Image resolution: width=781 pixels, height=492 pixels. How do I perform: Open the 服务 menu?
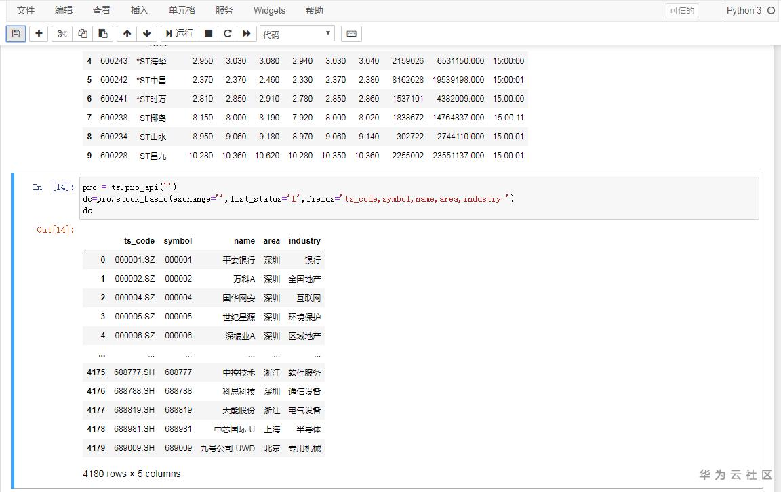pyautogui.click(x=224, y=10)
